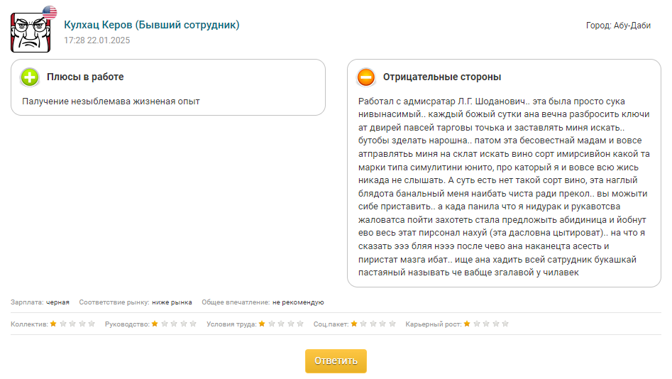Click last star of Карьерный рост rating

click(505, 324)
